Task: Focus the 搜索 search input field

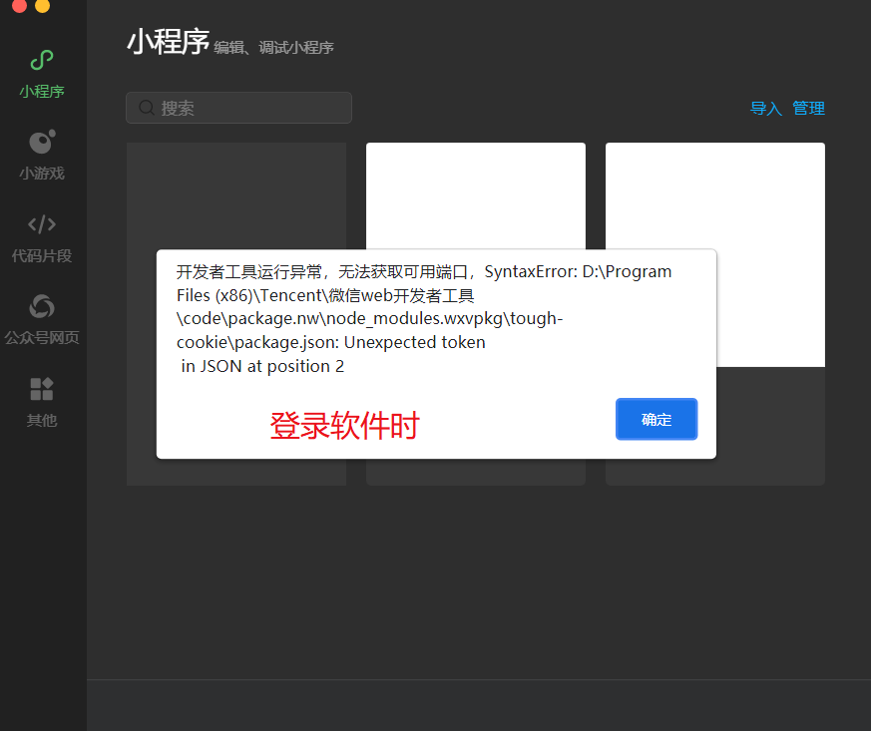Action: 238,108
